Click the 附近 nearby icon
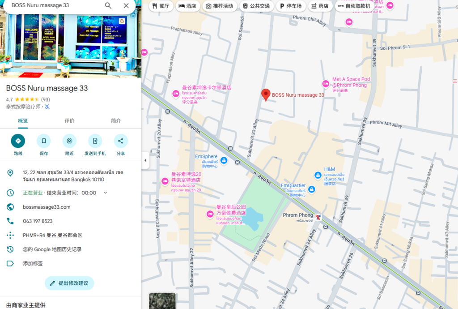458x309 pixels. pos(69,141)
